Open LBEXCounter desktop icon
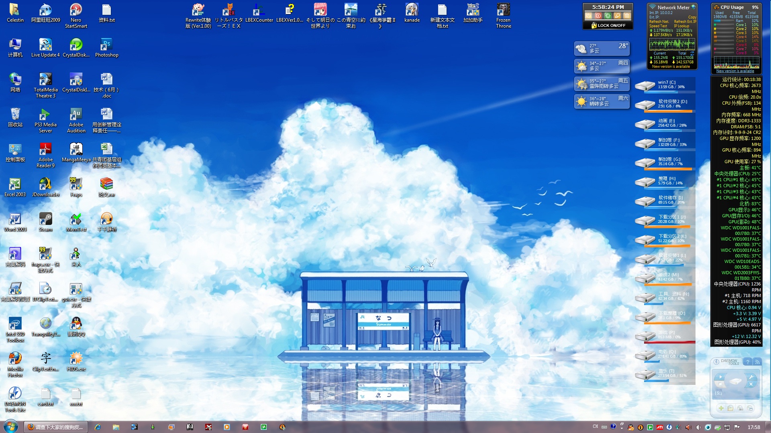771x433 pixels. click(x=259, y=13)
